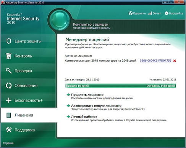Click the square license icon beside Лицензия
Viewport: 186px width, 148px height.
[x=9, y=115]
